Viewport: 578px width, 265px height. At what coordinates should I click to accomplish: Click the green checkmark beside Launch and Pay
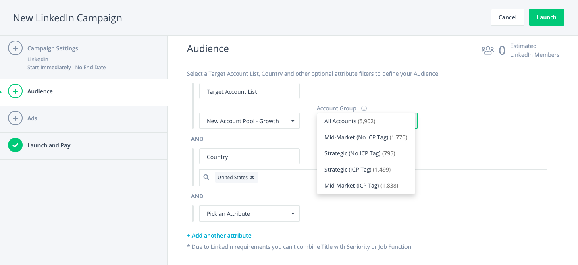pos(15,145)
